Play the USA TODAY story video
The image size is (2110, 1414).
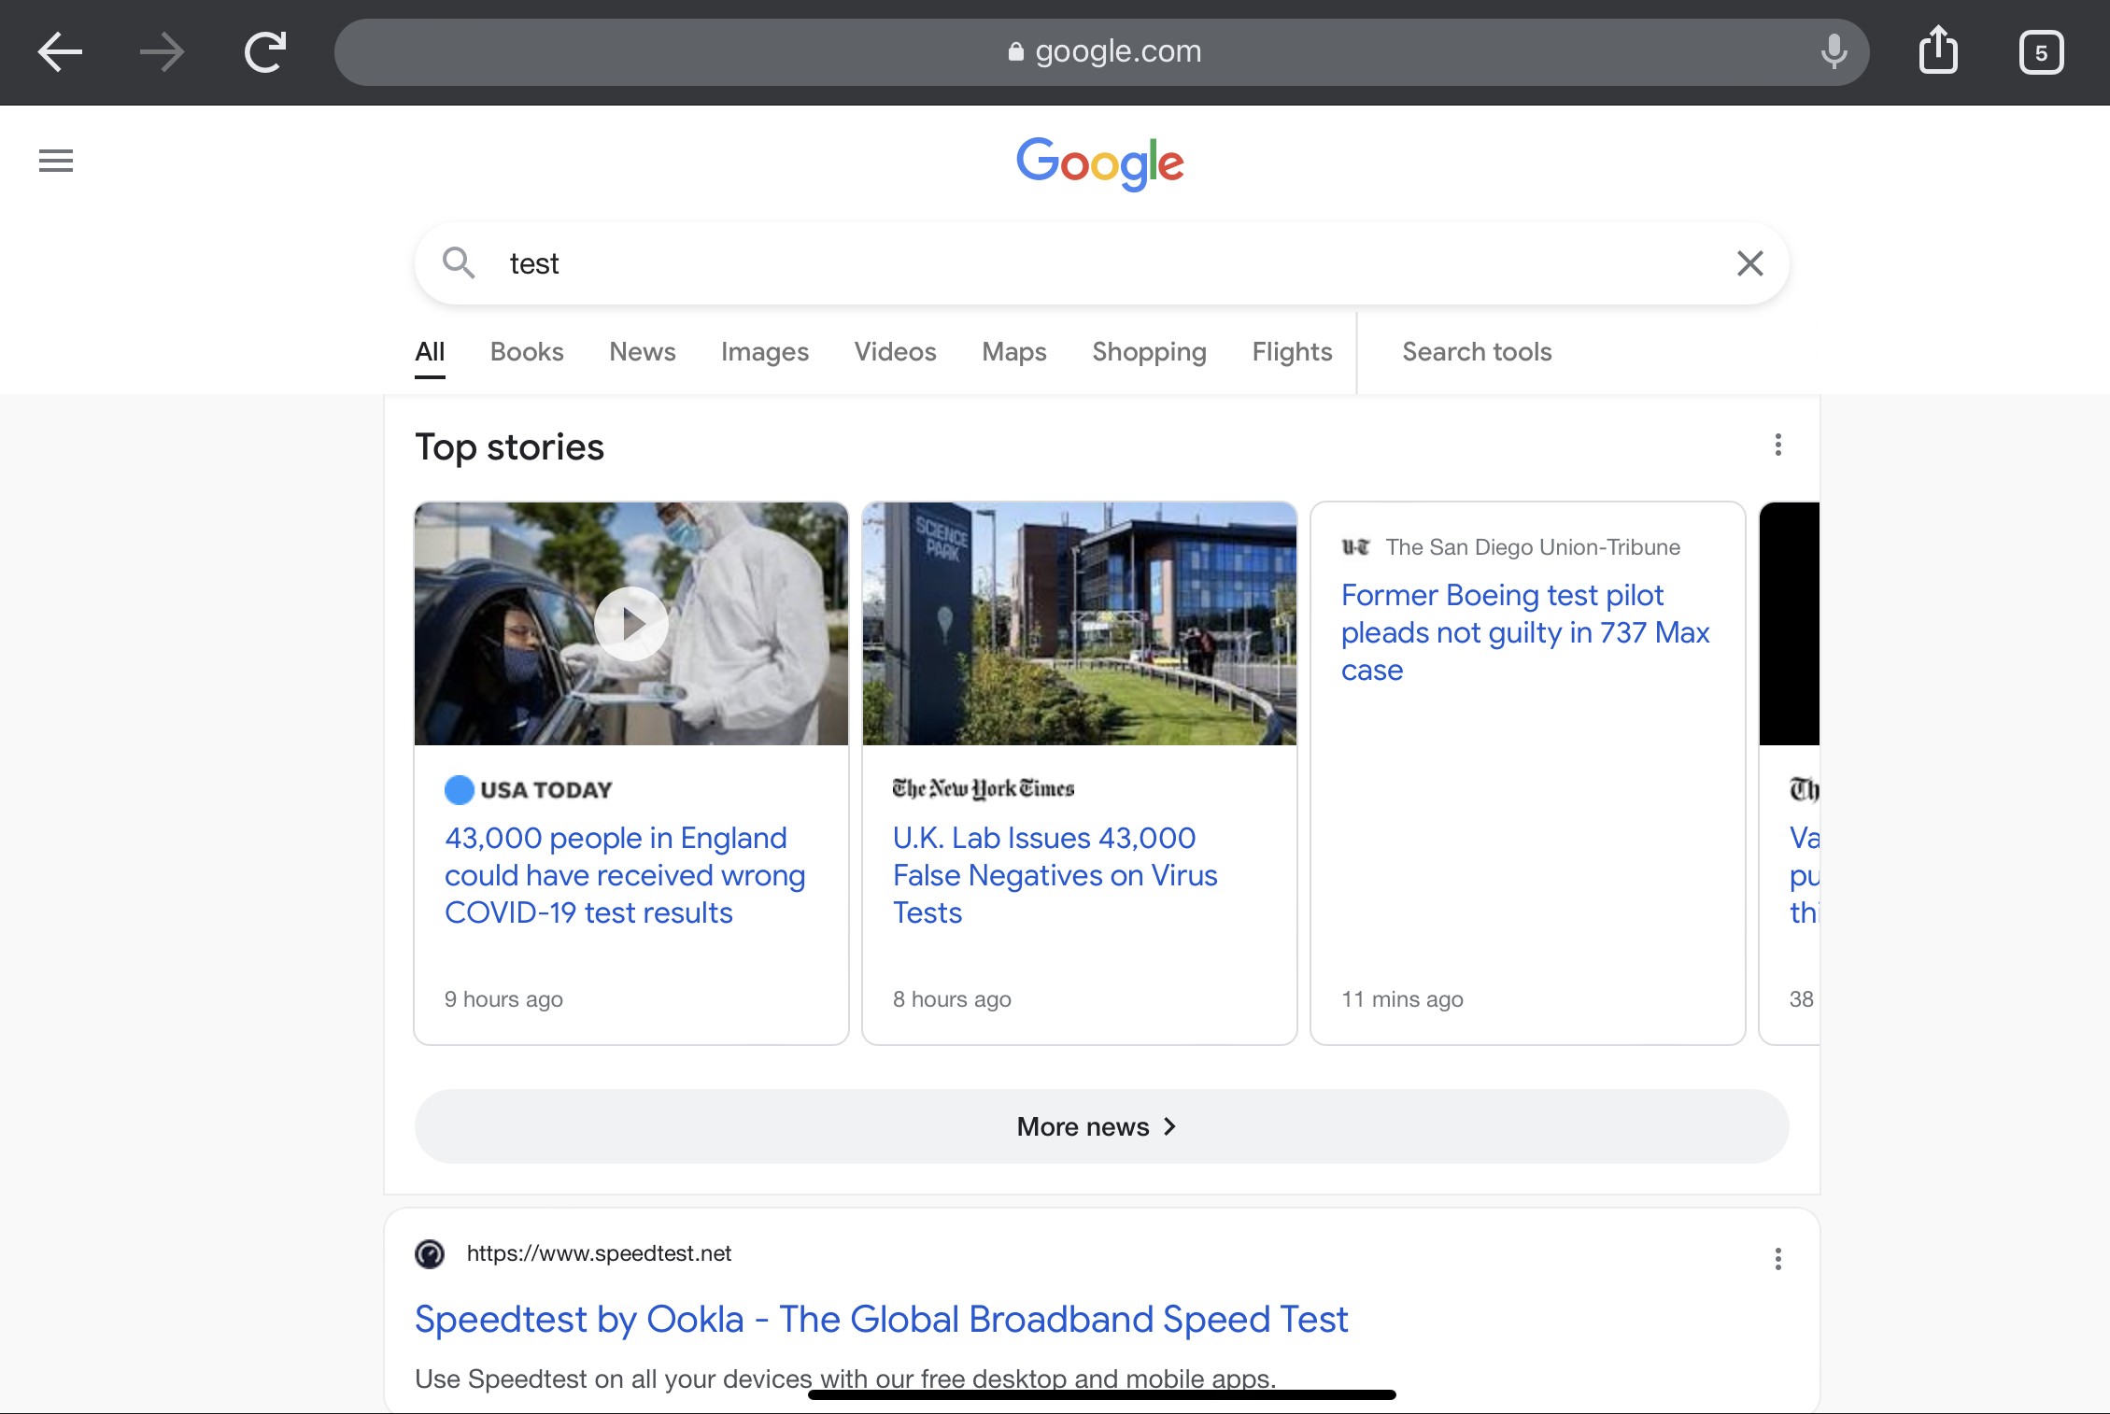[631, 623]
